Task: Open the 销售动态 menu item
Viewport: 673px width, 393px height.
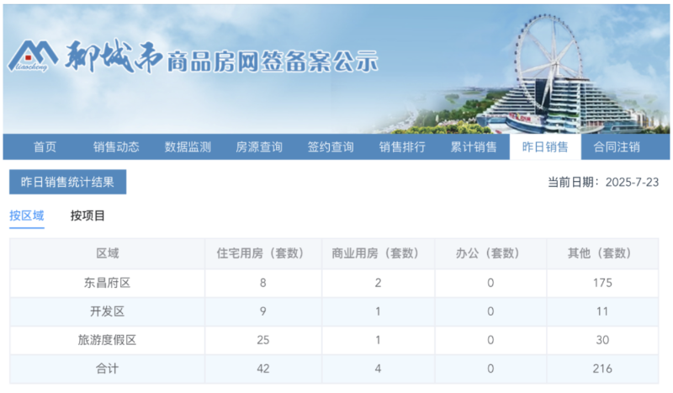Action: pyautogui.click(x=116, y=147)
